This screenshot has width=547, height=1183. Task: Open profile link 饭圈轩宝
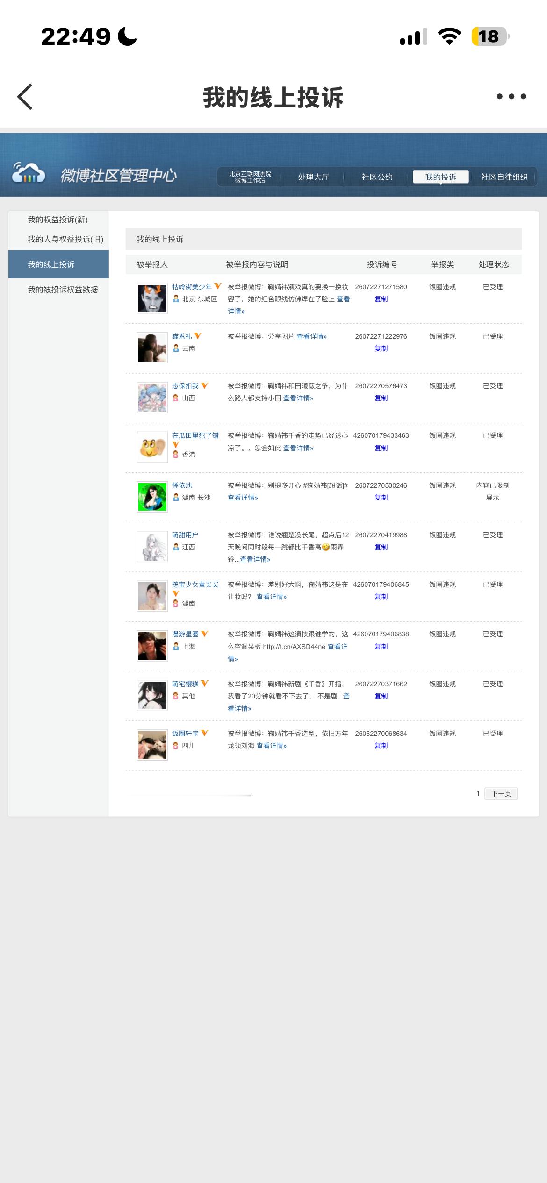coord(185,734)
